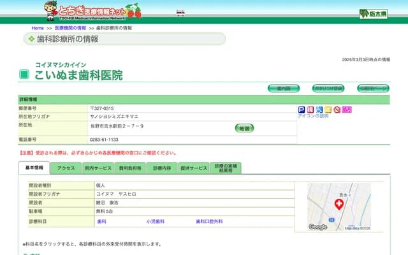The width and height of the screenshot is (408, 255).
Task: Click the 吉水 station label on the map
Action: pyautogui.click(x=343, y=195)
